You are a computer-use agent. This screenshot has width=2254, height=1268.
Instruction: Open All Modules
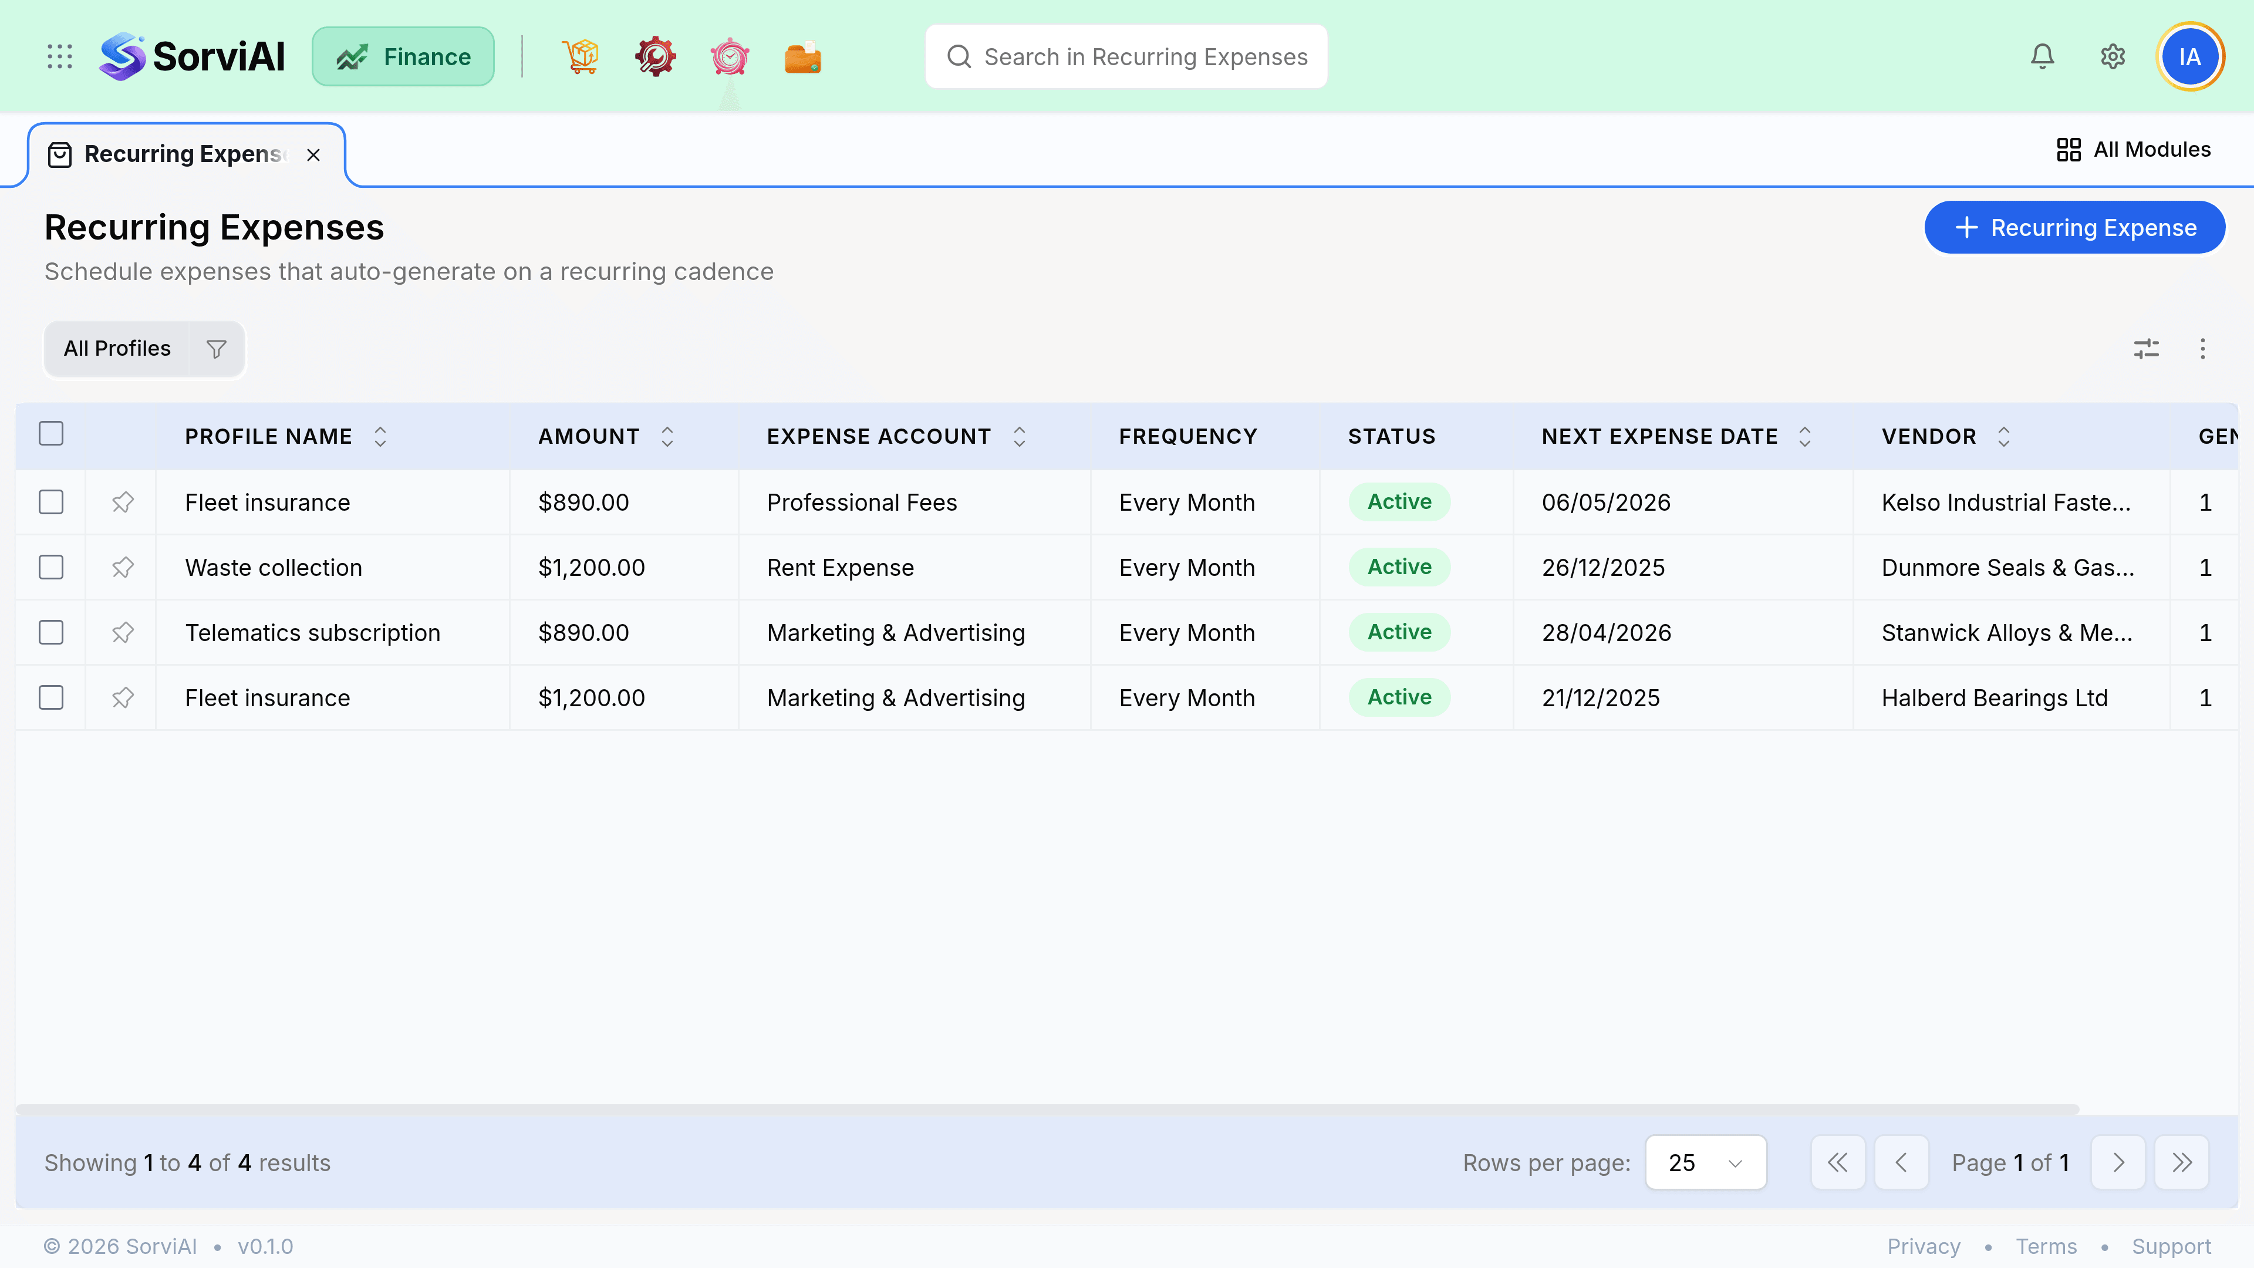(2133, 150)
